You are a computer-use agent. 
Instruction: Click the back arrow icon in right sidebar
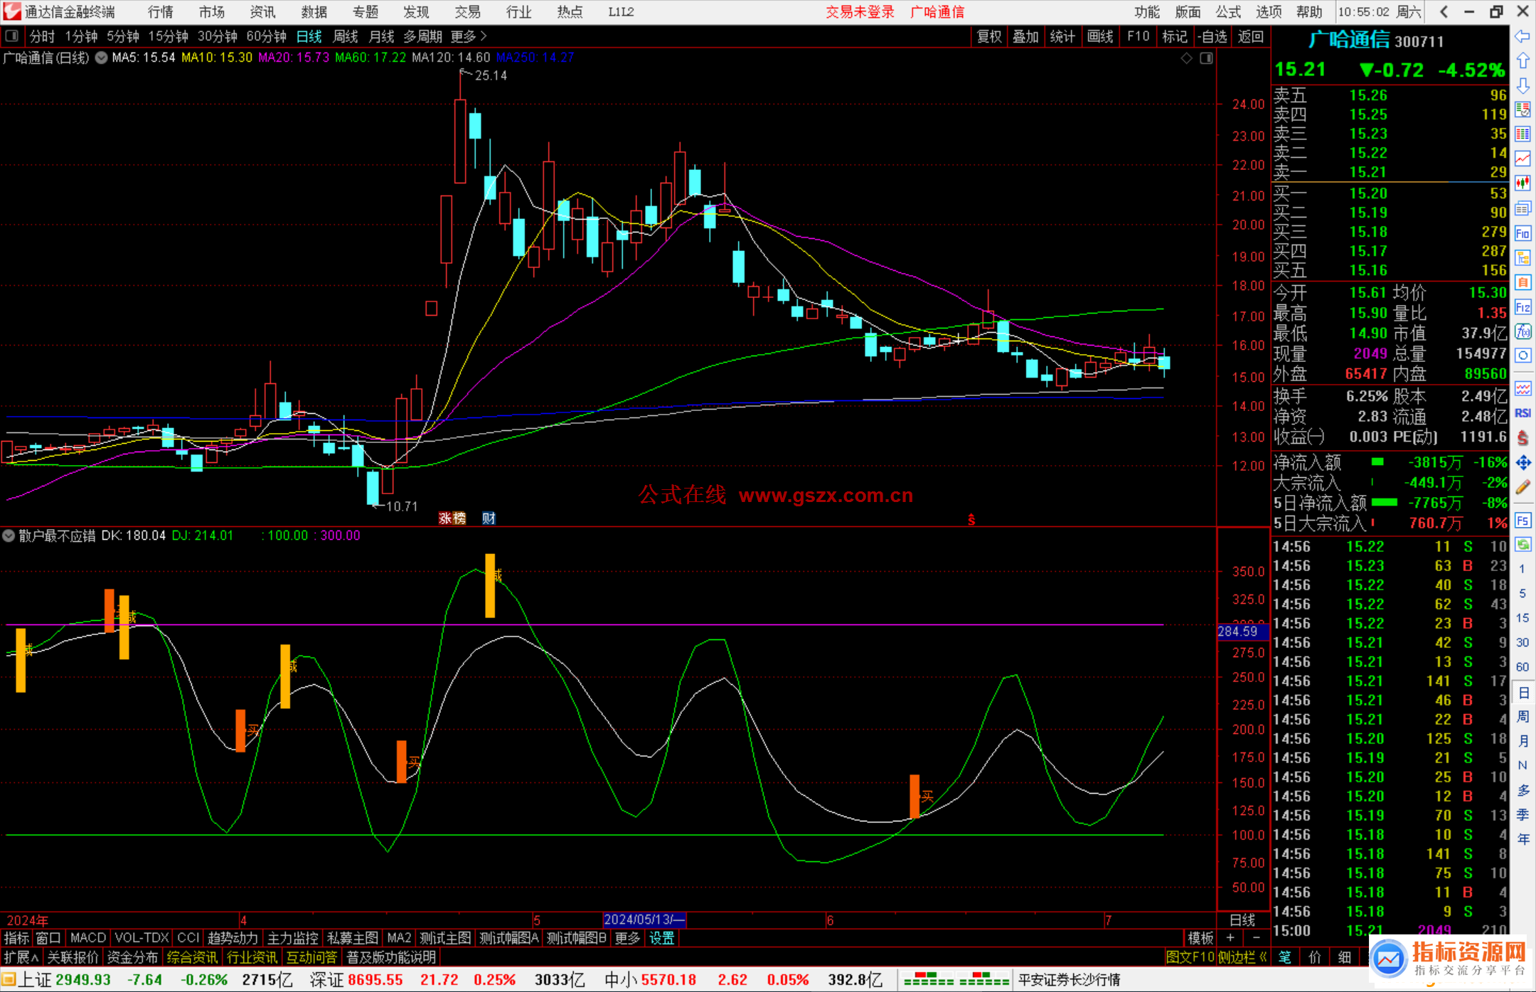coord(1522,36)
